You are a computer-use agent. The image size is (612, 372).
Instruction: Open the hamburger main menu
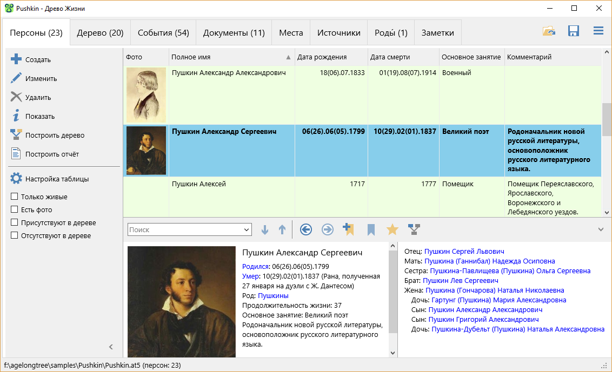pos(598,31)
